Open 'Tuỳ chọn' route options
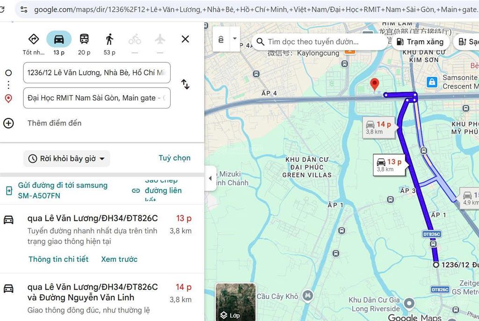Screen dimensions: 479x321 pyautogui.click(x=174, y=158)
